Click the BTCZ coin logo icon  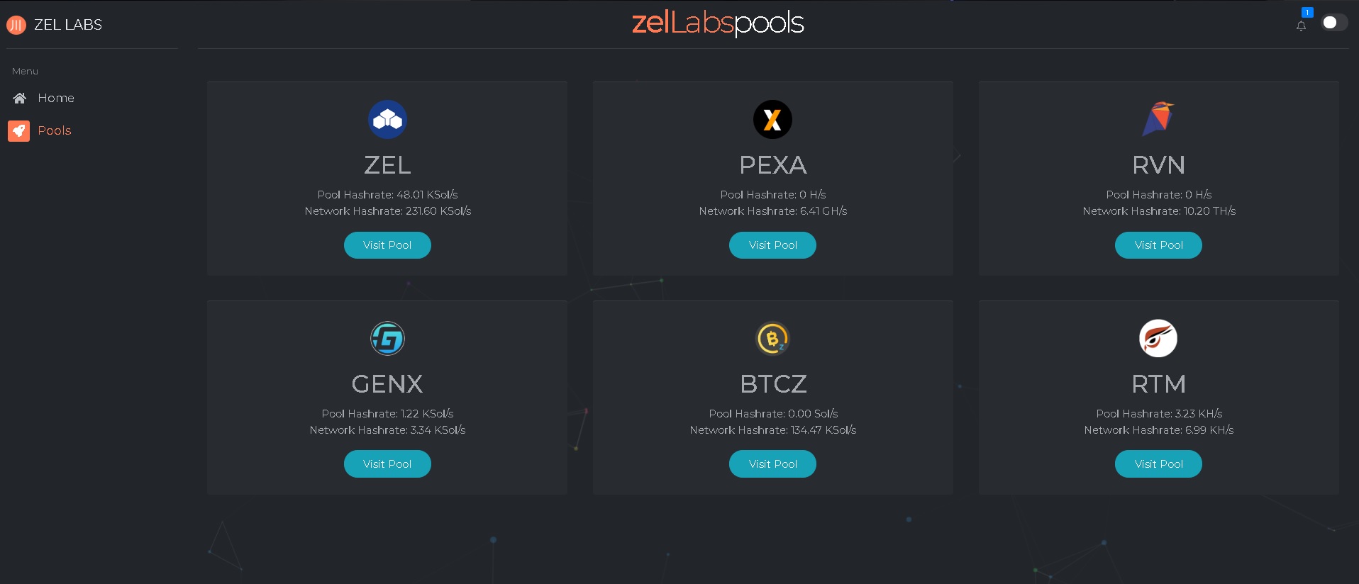[x=772, y=339]
